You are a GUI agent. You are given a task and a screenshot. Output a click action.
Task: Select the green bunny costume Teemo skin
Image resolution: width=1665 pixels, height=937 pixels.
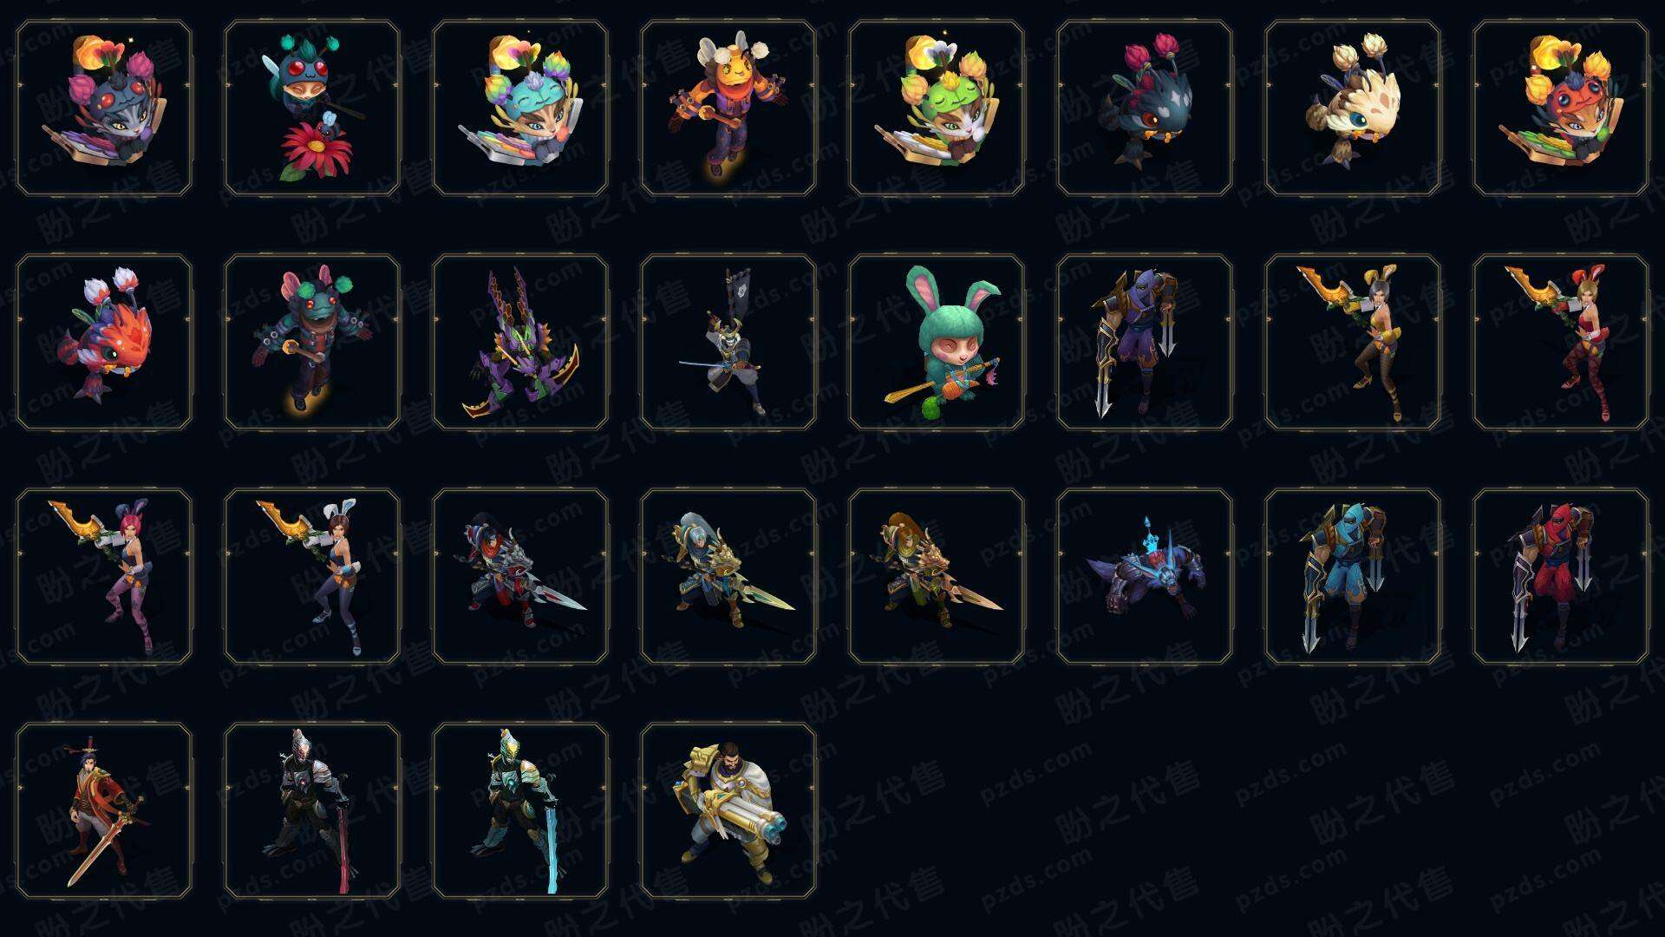[937, 342]
